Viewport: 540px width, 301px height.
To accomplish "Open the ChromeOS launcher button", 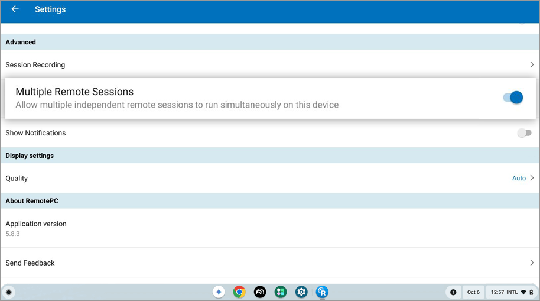I will tap(9, 292).
